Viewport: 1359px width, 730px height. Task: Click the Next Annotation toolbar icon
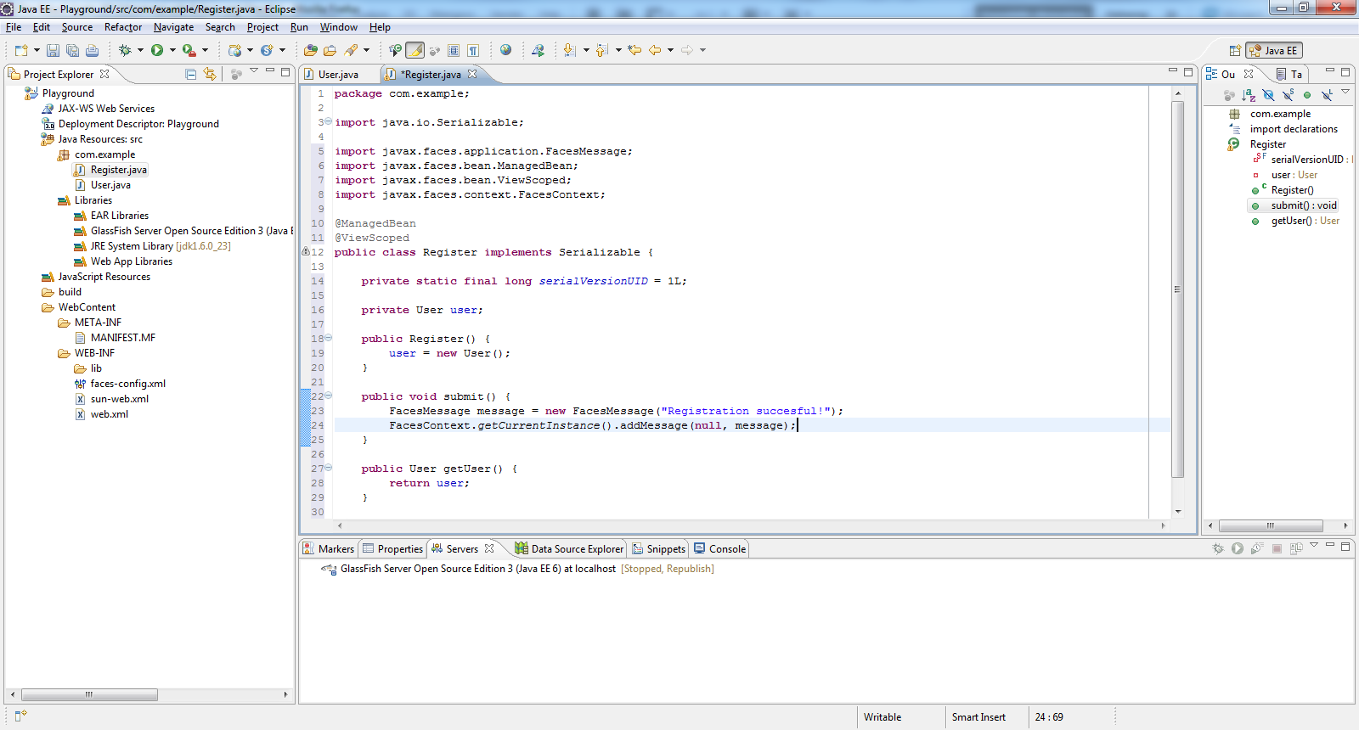point(570,50)
